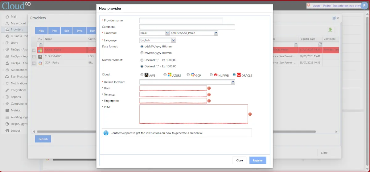Open the Language dropdown
This screenshot has height=172, width=370.
click(x=174, y=40)
